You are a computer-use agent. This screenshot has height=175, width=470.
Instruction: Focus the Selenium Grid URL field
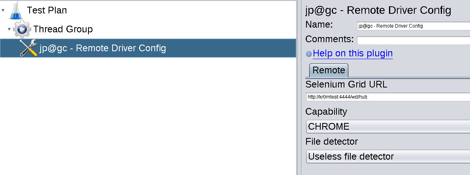click(388, 97)
